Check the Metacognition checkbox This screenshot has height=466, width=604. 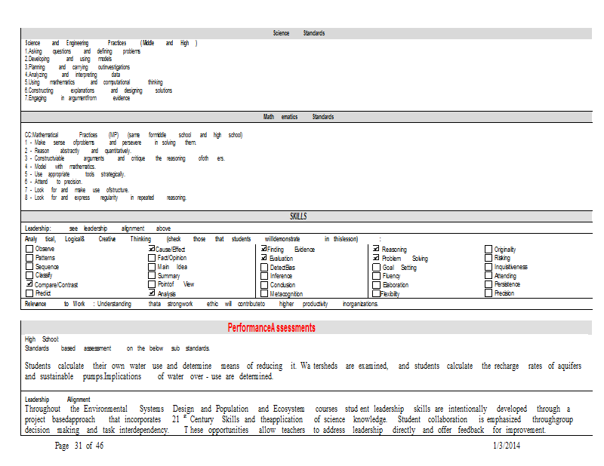pyautogui.click(x=264, y=293)
